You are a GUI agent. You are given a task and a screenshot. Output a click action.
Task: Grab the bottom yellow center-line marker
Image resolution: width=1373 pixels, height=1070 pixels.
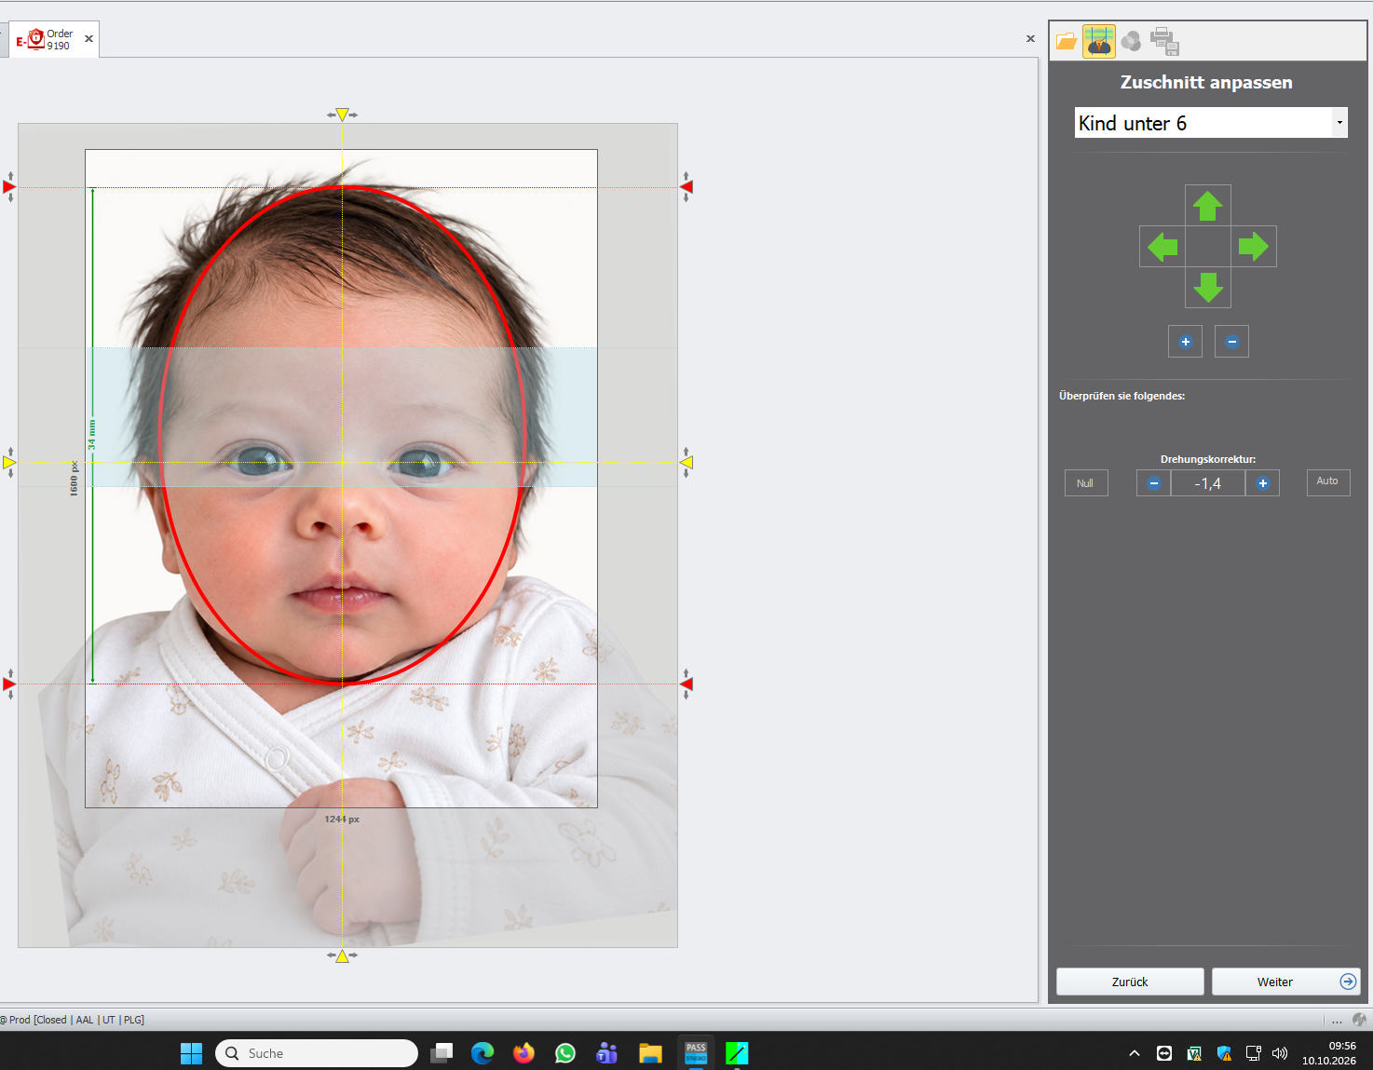point(342,955)
